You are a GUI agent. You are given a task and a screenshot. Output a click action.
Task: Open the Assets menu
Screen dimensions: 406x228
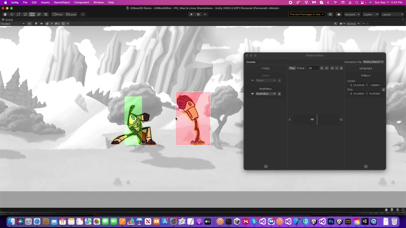tap(45, 3)
